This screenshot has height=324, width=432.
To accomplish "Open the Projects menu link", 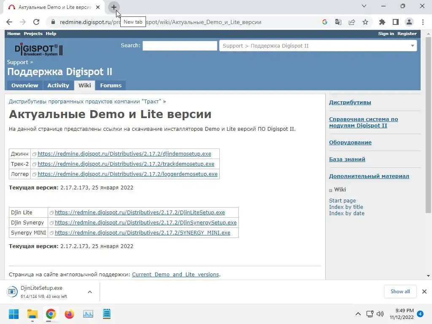I will point(33,34).
